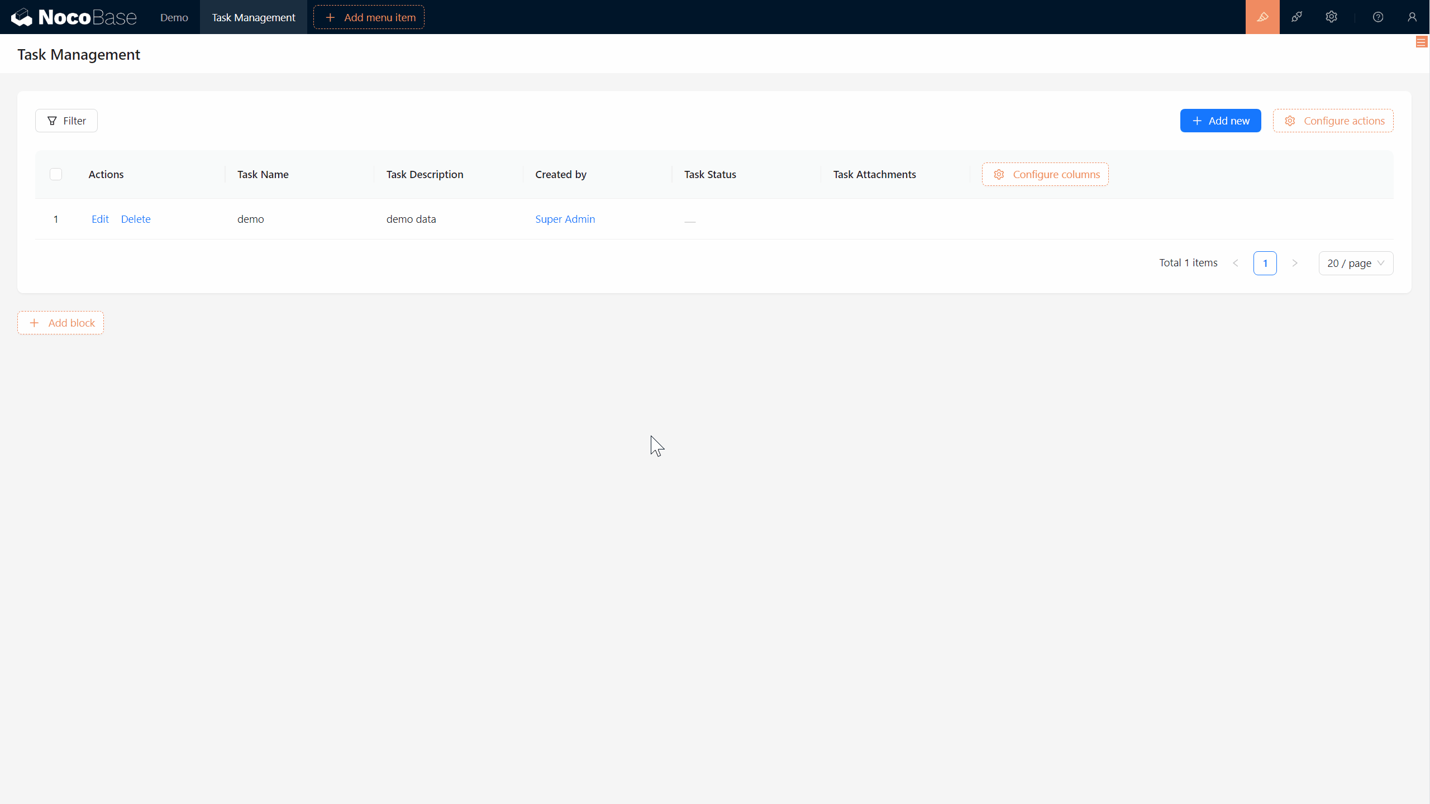Screen dimensions: 1430x804
Task: Click the orange block menu icon
Action: [1421, 42]
